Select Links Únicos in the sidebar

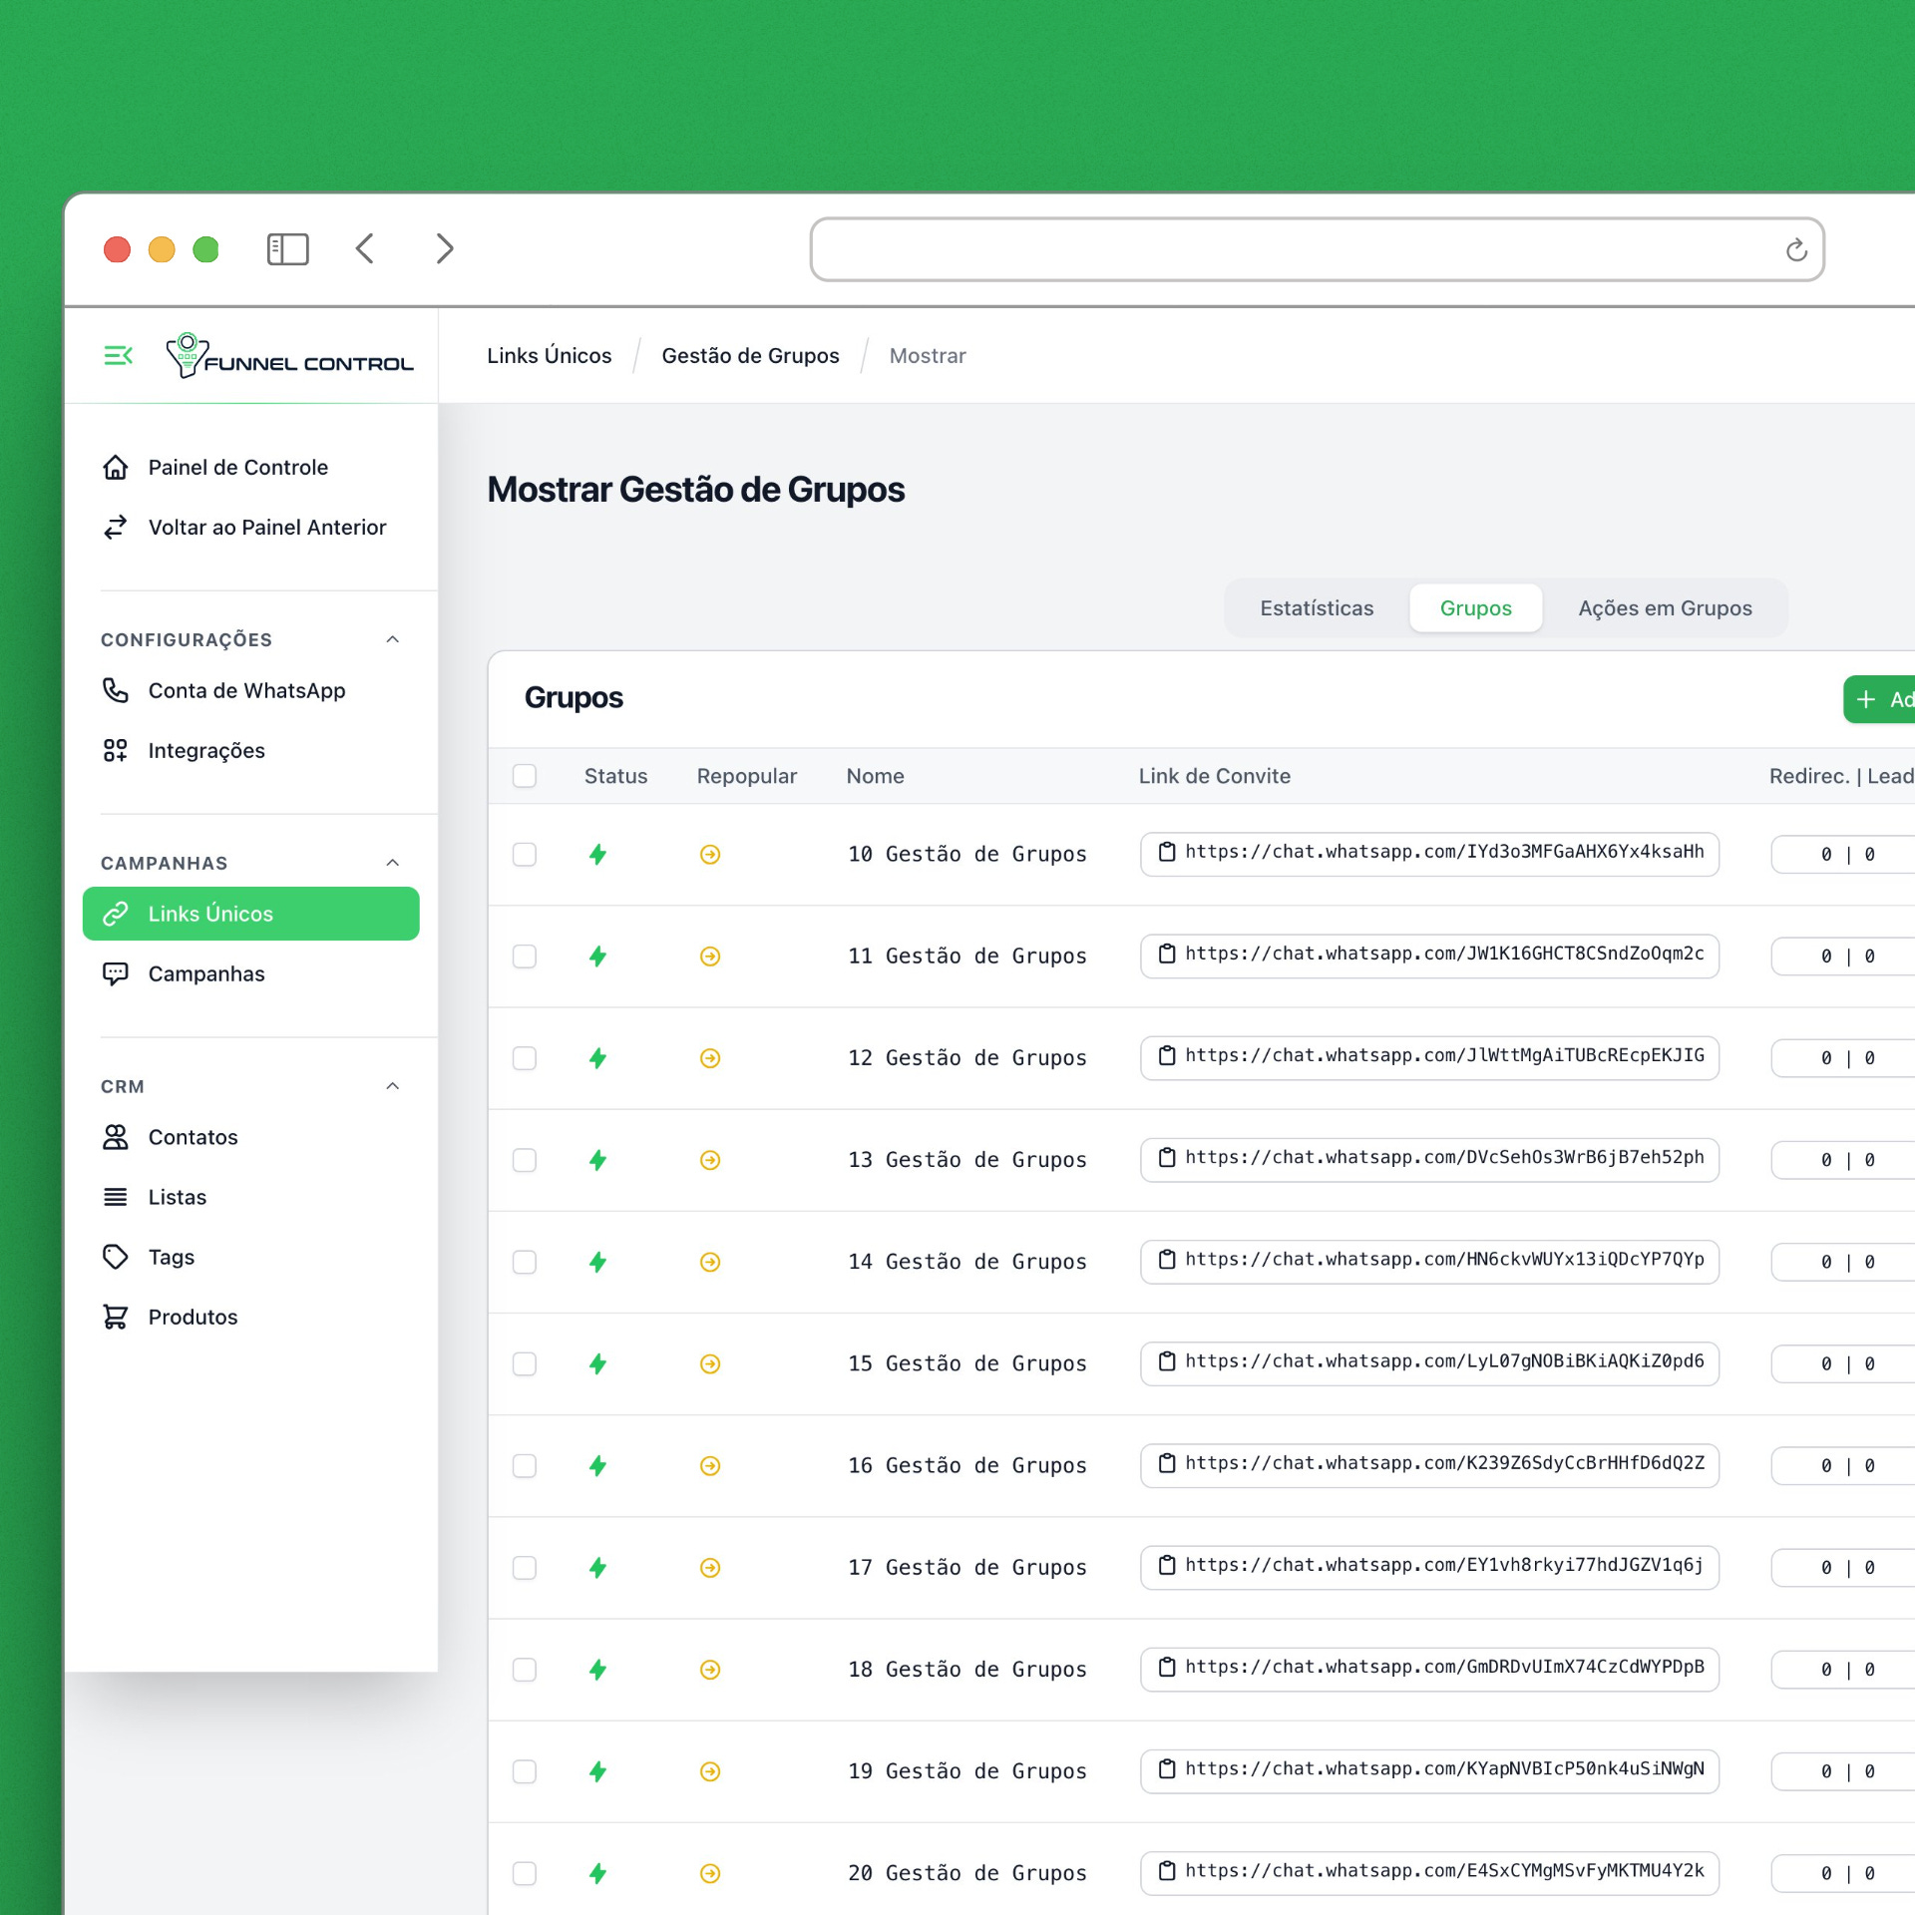[251, 914]
